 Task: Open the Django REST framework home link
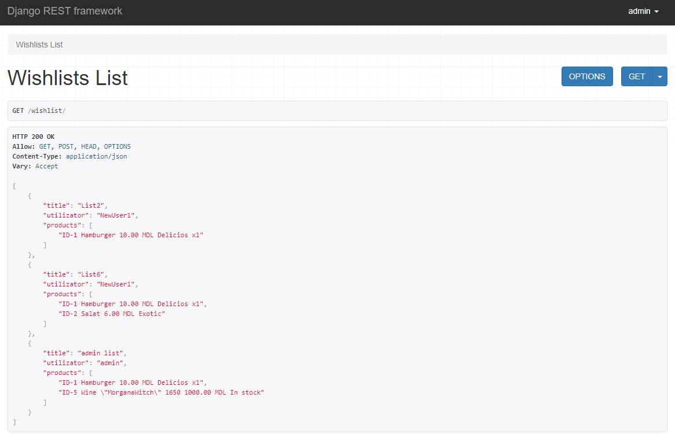coord(65,11)
